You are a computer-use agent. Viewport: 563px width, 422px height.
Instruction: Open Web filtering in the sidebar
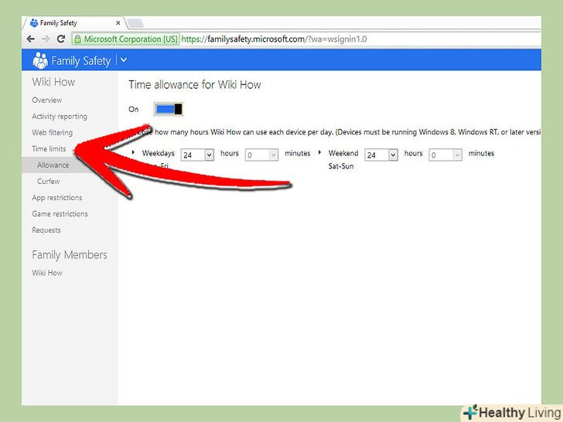click(x=52, y=133)
